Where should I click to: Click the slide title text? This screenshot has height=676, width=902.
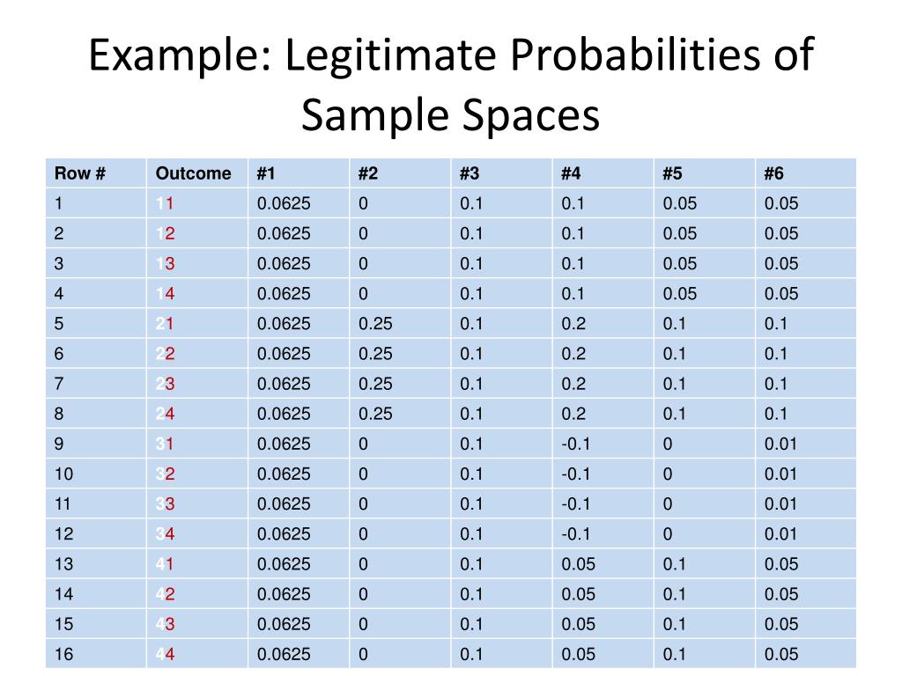click(x=450, y=85)
